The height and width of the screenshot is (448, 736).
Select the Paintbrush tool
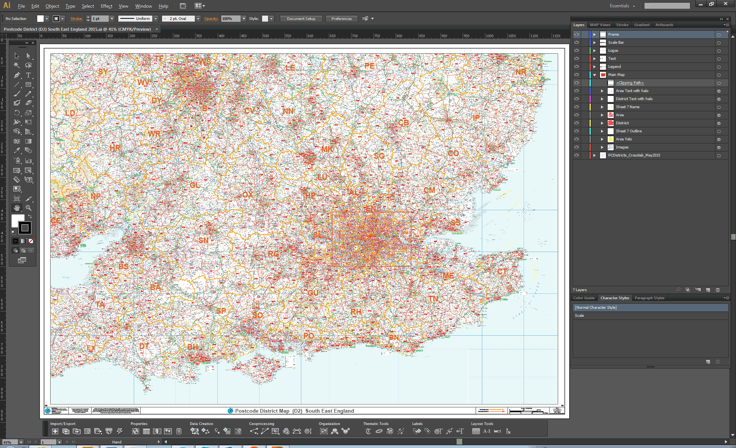[17, 94]
